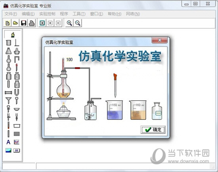Select the round flask beside the red dropper

click(9, 68)
